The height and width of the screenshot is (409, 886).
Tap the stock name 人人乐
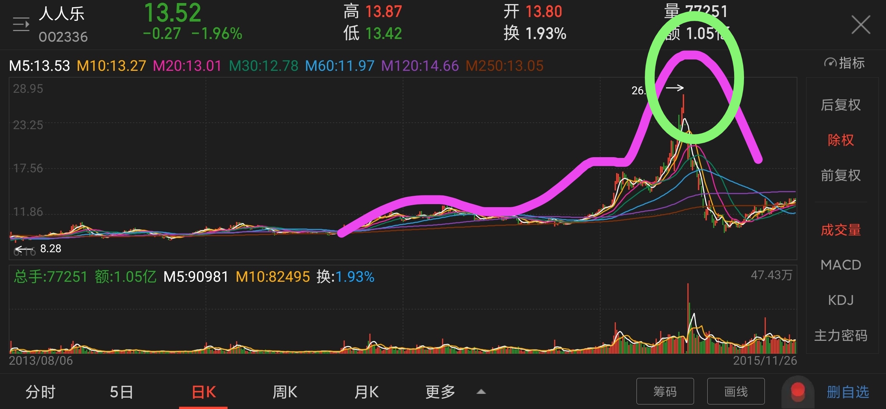pos(62,14)
